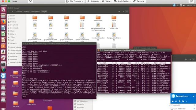Viewport: 196px width, 110px height.
Task: Click the python process row in top
Action: [134, 65]
